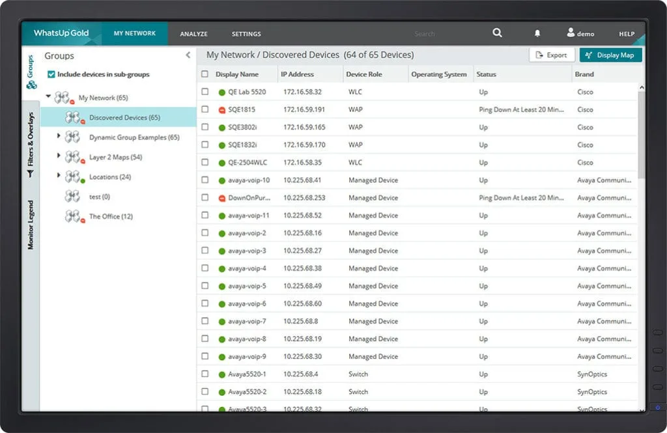Collapse the My Network tree node
Viewport: 667px width, 433px height.
[48, 96]
